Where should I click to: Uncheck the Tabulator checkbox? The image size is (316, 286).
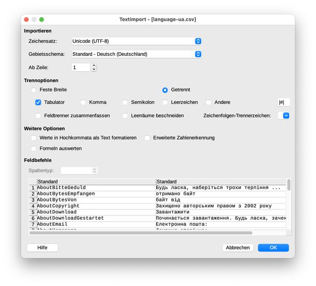click(38, 103)
